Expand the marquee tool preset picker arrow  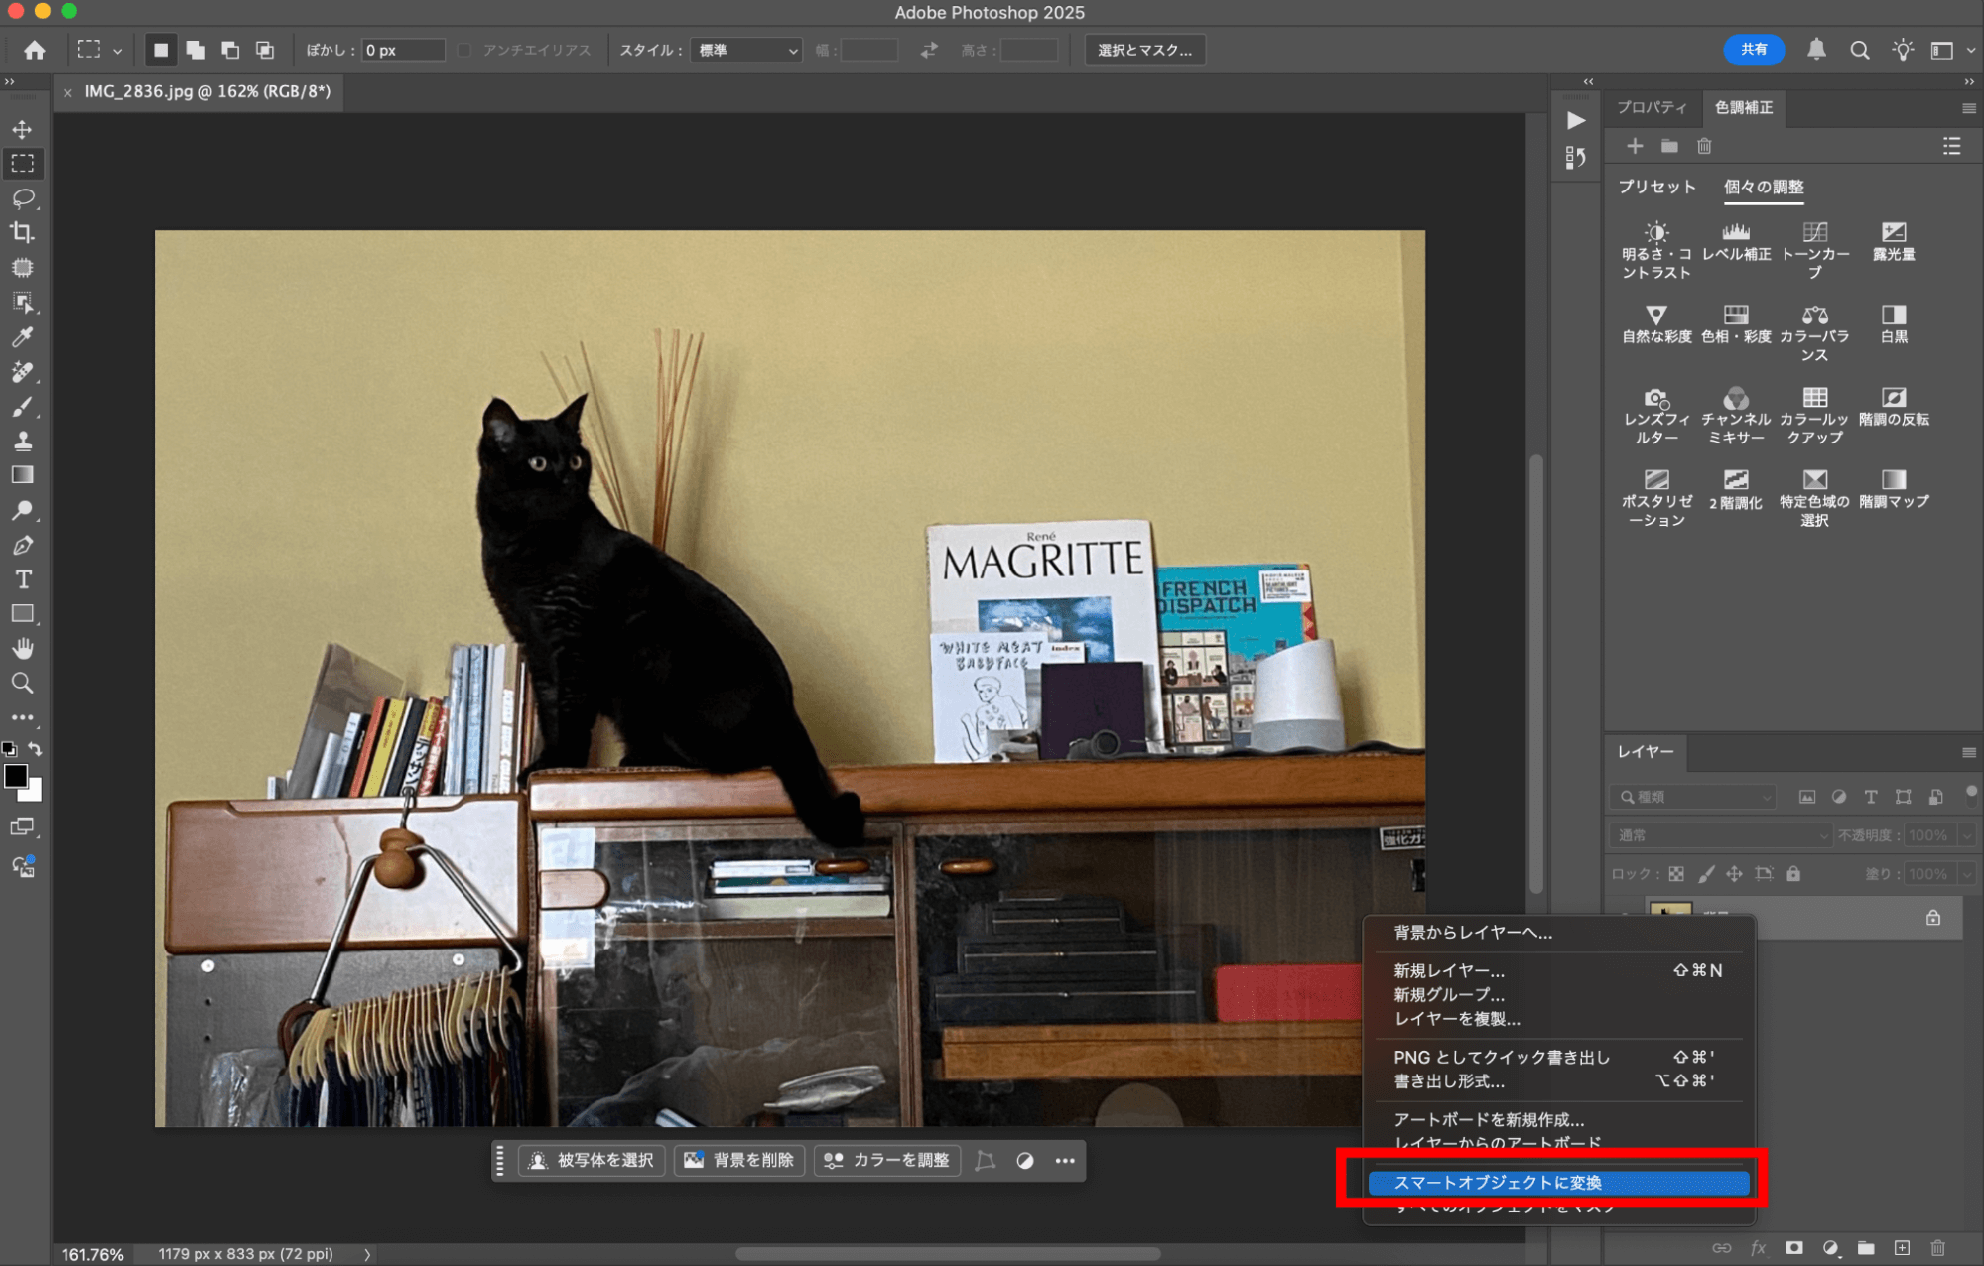pyautogui.click(x=117, y=51)
